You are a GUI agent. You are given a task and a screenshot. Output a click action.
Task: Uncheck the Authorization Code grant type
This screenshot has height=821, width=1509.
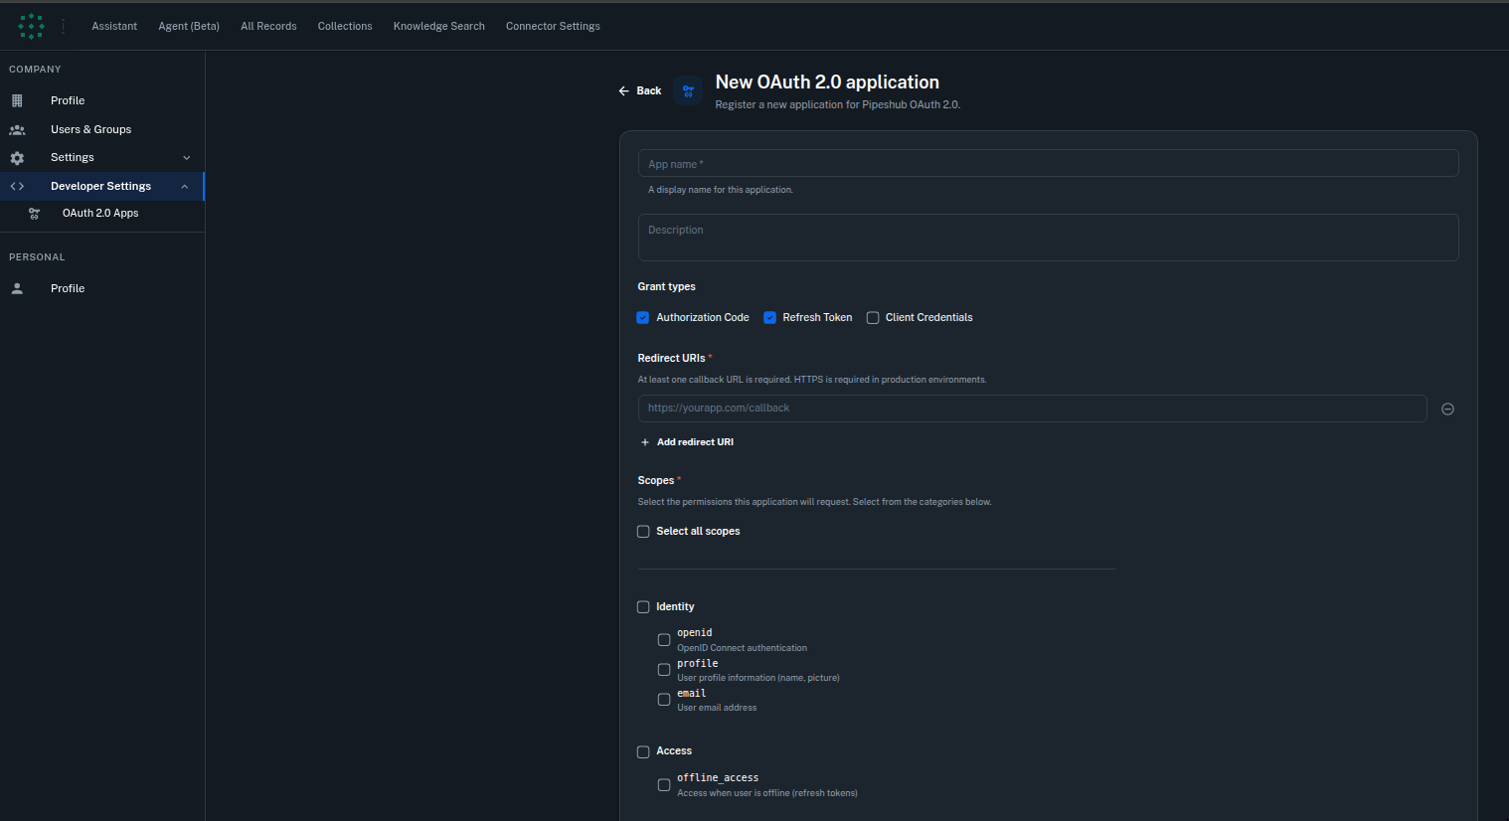(x=642, y=317)
